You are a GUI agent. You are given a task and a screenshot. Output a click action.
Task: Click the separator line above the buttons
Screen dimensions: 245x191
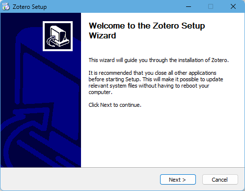click(122, 167)
